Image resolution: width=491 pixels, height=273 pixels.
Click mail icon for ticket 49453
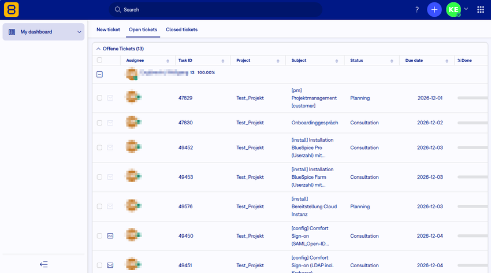110,177
